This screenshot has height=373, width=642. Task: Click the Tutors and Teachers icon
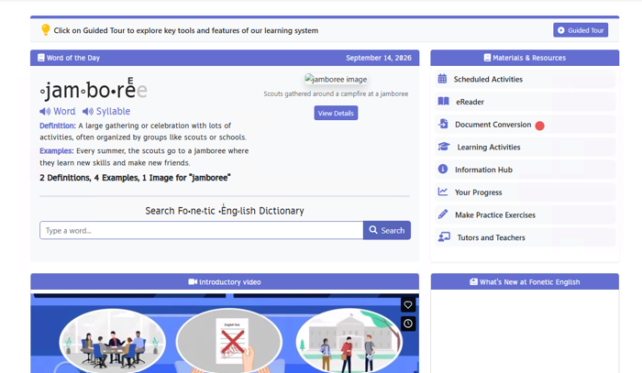[x=444, y=236]
